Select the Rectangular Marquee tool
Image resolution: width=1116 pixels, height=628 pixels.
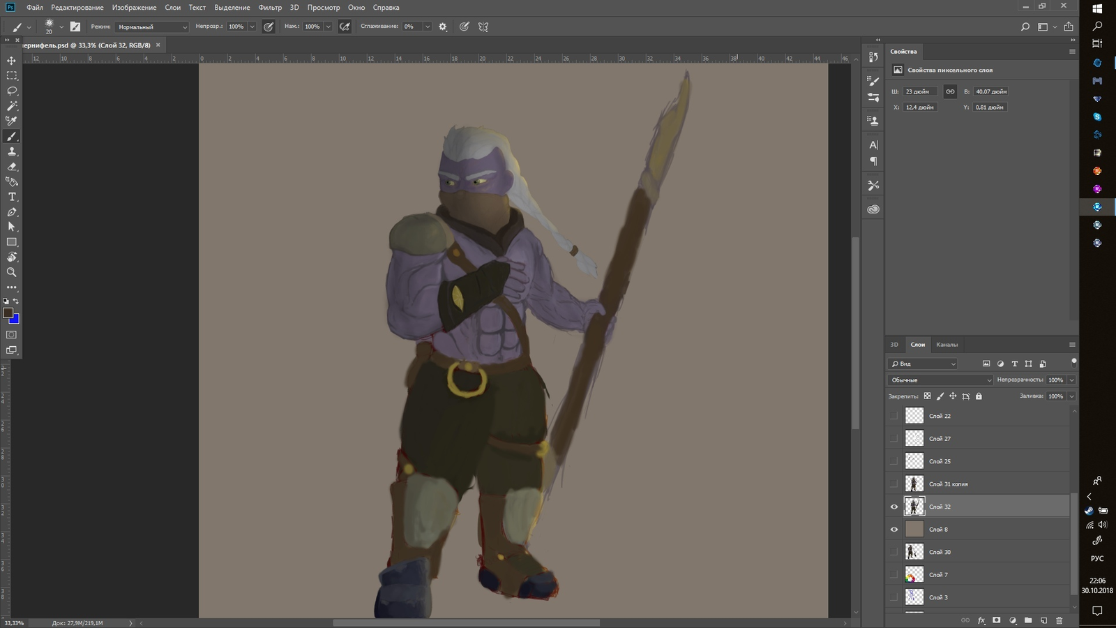[11, 75]
